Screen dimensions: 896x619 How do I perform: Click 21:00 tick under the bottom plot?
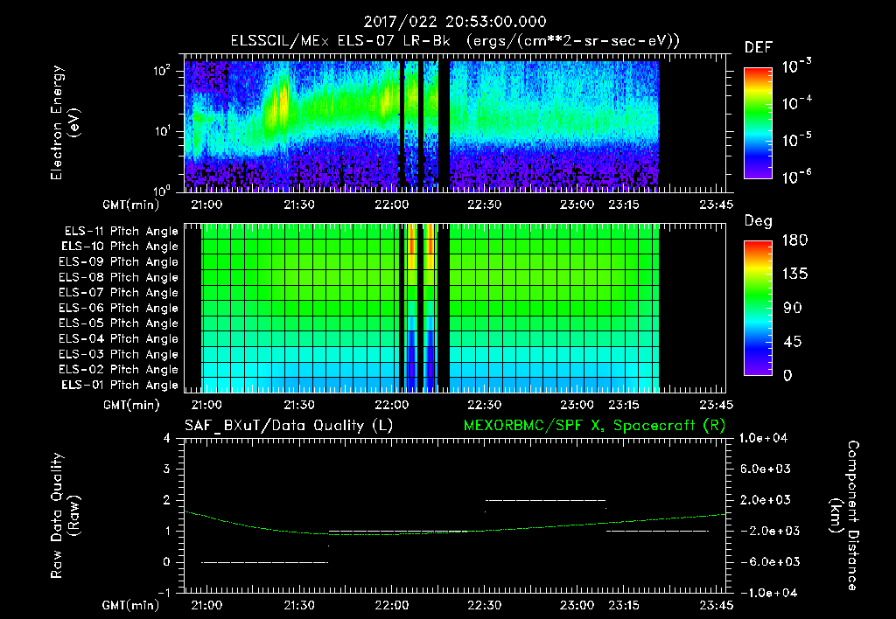(x=206, y=605)
